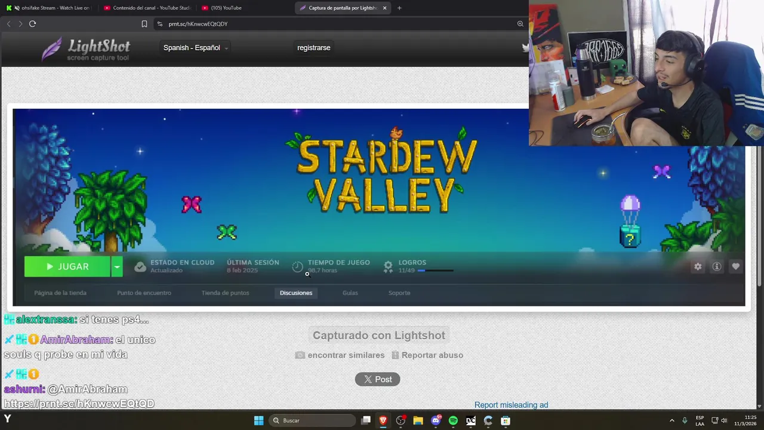Screen dimensions: 764x430
Task: Open the game settings gear in the screenshot
Action: 698,266
